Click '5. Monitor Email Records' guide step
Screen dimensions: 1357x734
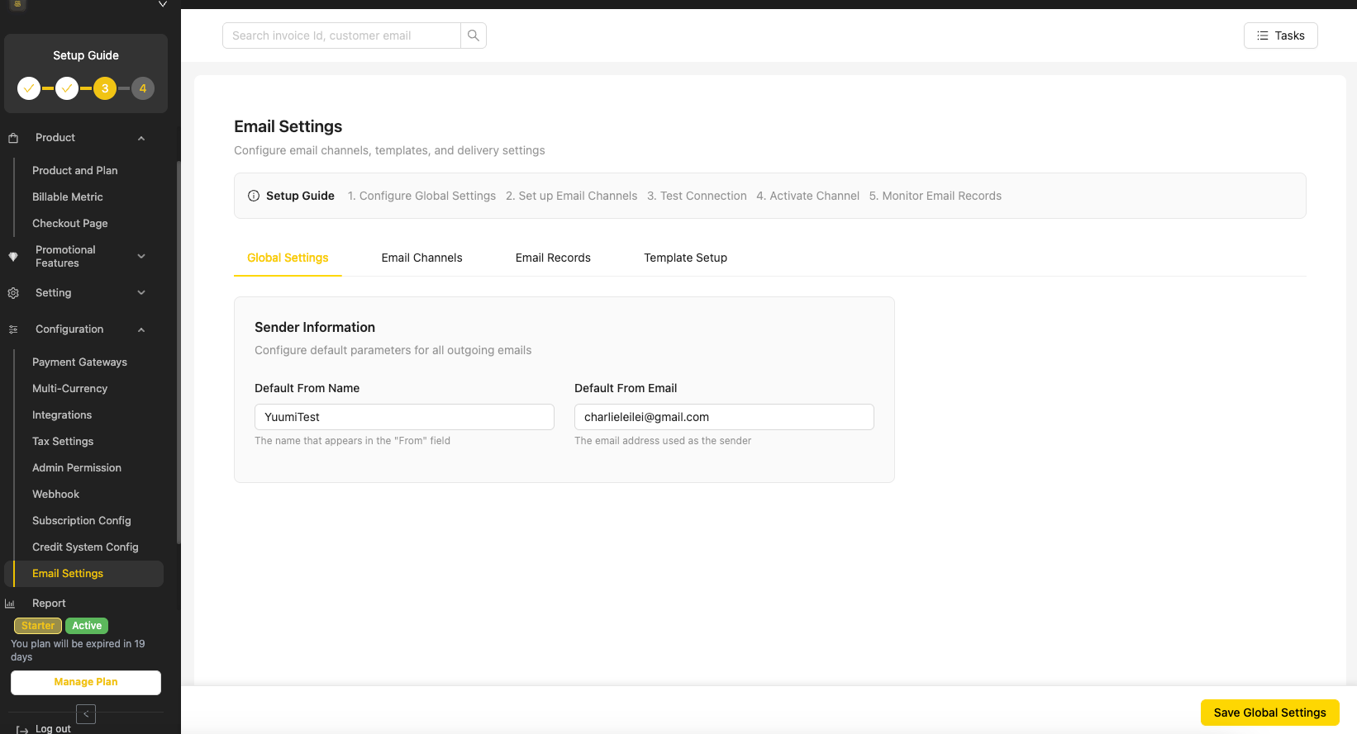click(x=935, y=196)
